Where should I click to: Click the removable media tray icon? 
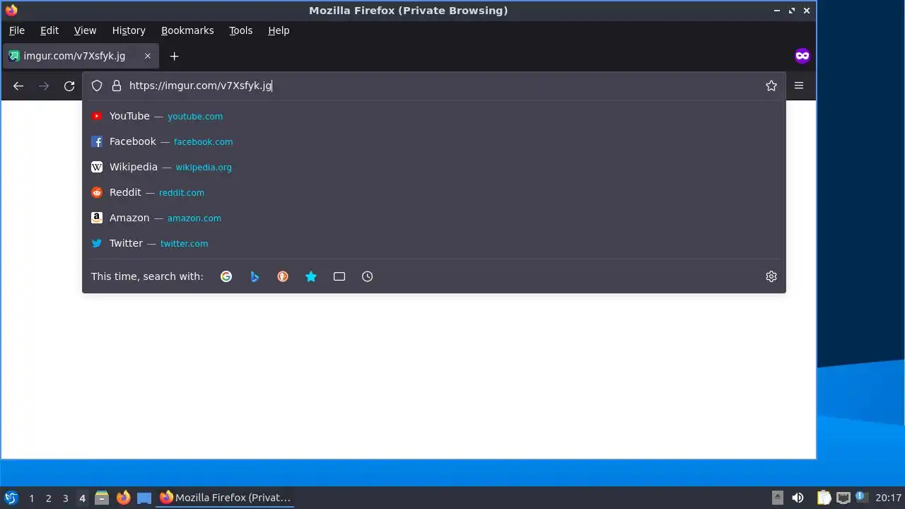pyautogui.click(x=777, y=498)
